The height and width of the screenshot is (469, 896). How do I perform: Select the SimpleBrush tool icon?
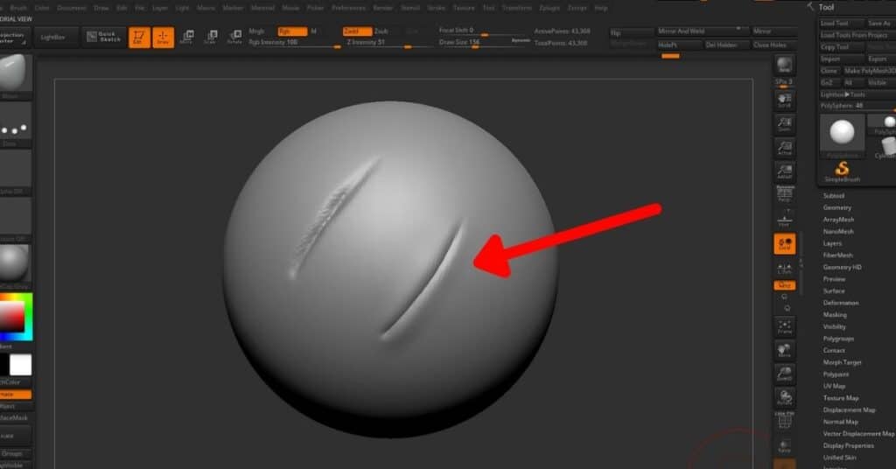(x=842, y=172)
